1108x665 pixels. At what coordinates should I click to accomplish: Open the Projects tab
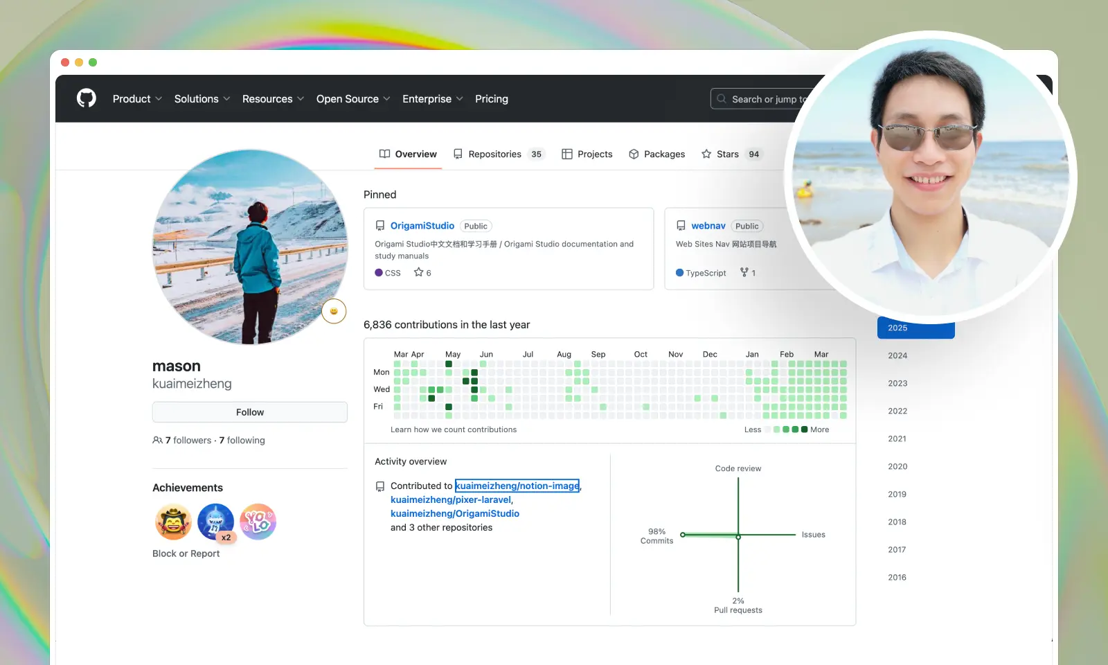point(587,154)
